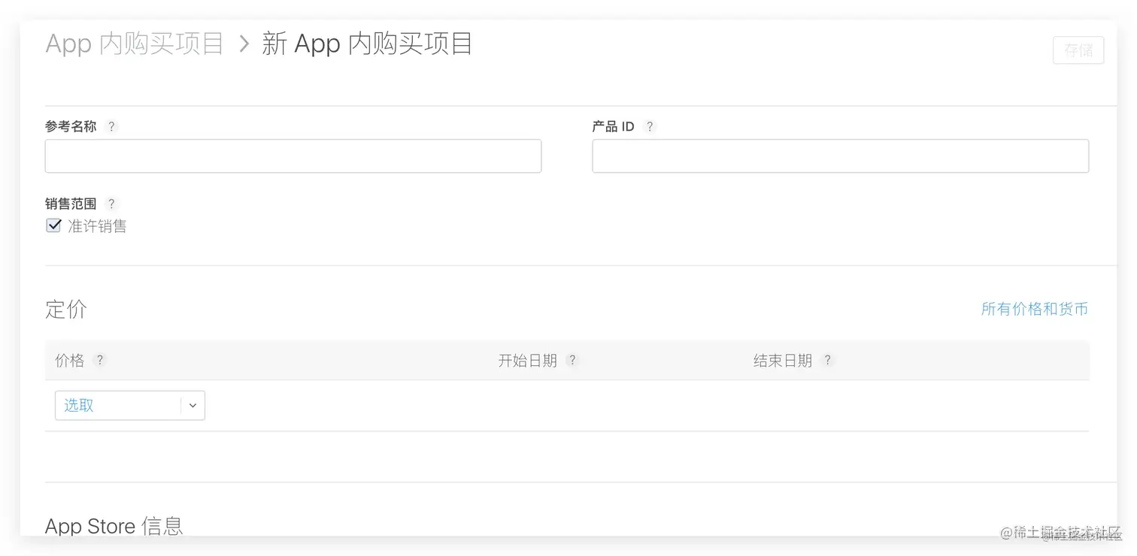Open 所有价格和货币 link

(x=1035, y=309)
